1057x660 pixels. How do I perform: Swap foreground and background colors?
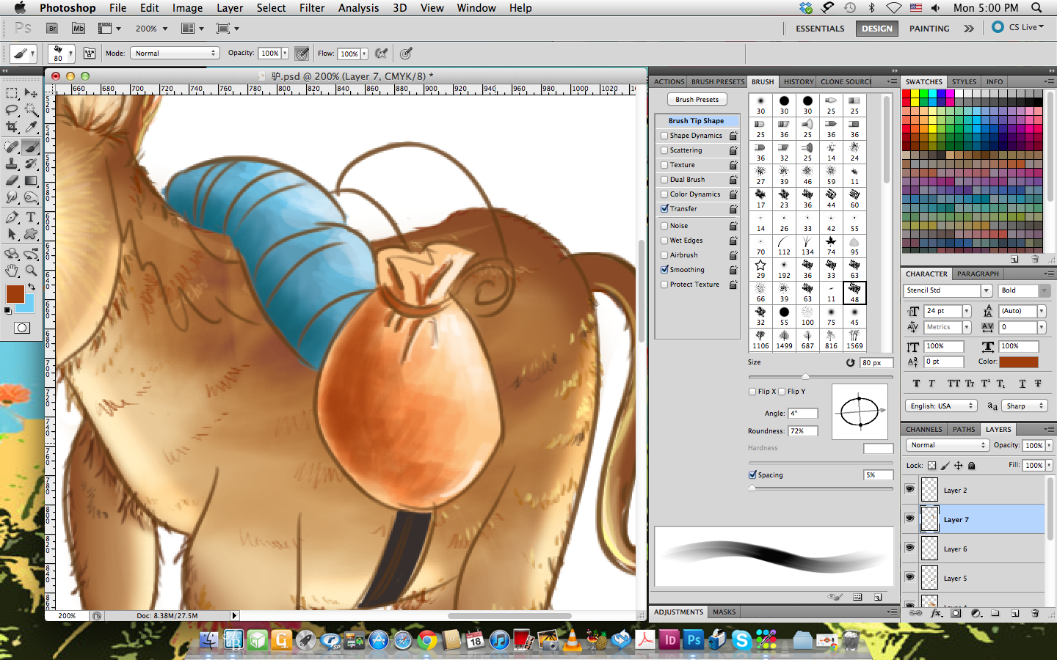[32, 287]
